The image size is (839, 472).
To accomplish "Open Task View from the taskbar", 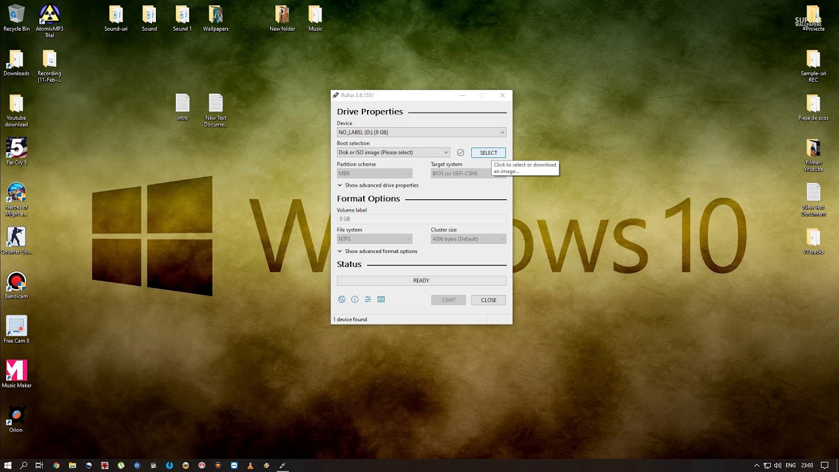I will [39, 465].
